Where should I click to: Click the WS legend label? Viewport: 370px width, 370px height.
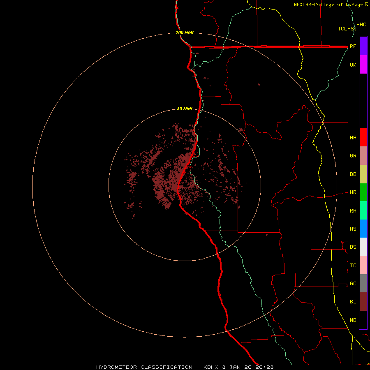[353, 229]
